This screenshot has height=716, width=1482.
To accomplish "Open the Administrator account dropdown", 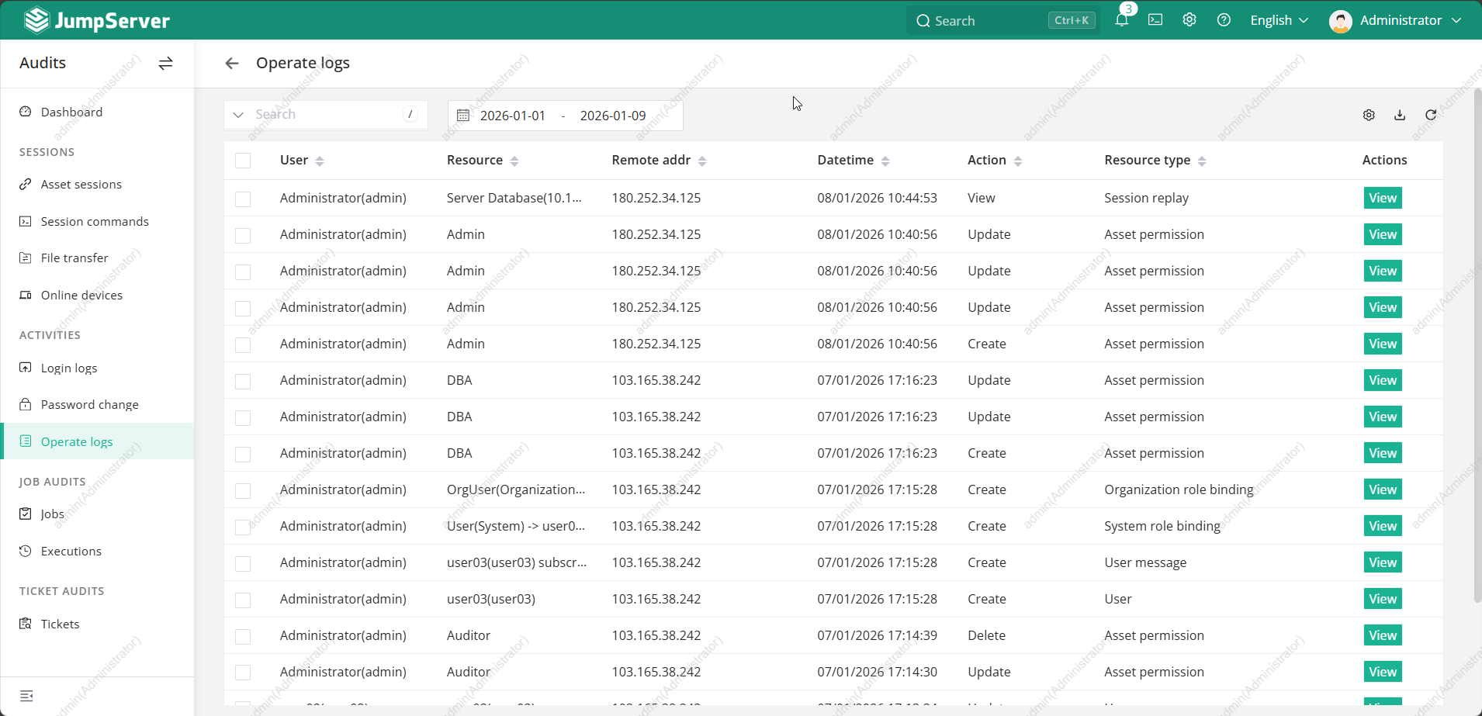I will 1395,20.
